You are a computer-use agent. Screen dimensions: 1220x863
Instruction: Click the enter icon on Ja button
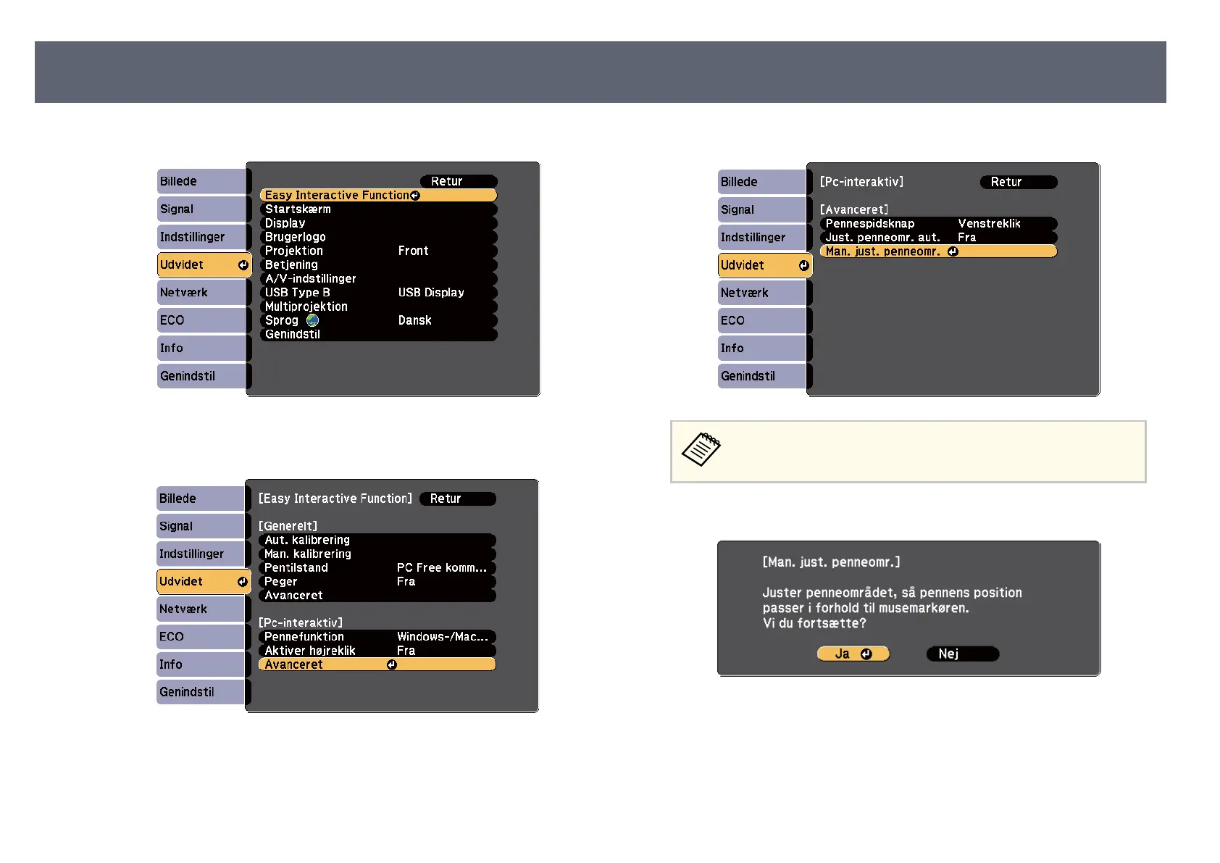point(866,654)
